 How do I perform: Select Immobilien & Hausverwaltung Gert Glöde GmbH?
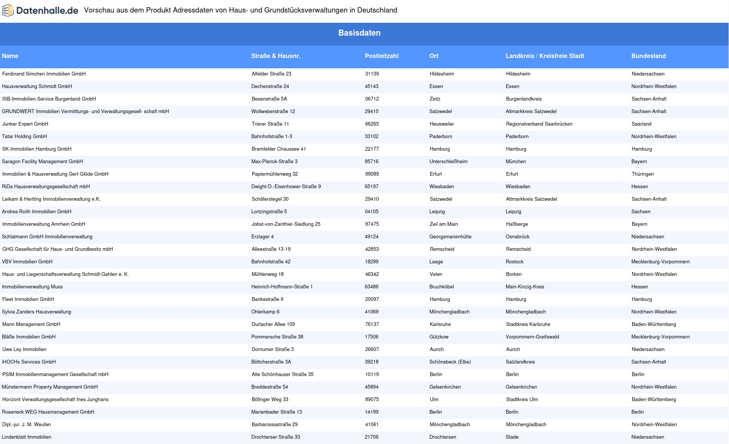coord(55,174)
